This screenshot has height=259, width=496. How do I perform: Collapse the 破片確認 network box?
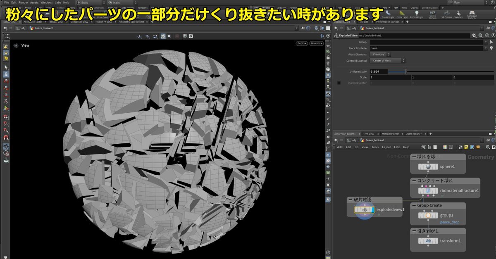pos(351,200)
